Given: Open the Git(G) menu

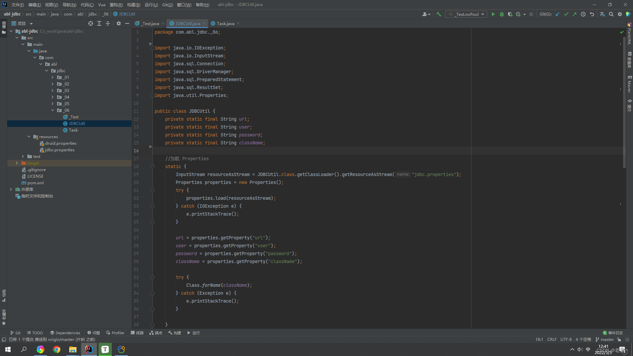Looking at the screenshot, I should tap(167, 5).
